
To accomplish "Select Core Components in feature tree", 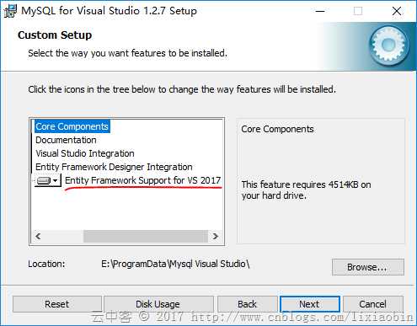I will click(x=72, y=126).
